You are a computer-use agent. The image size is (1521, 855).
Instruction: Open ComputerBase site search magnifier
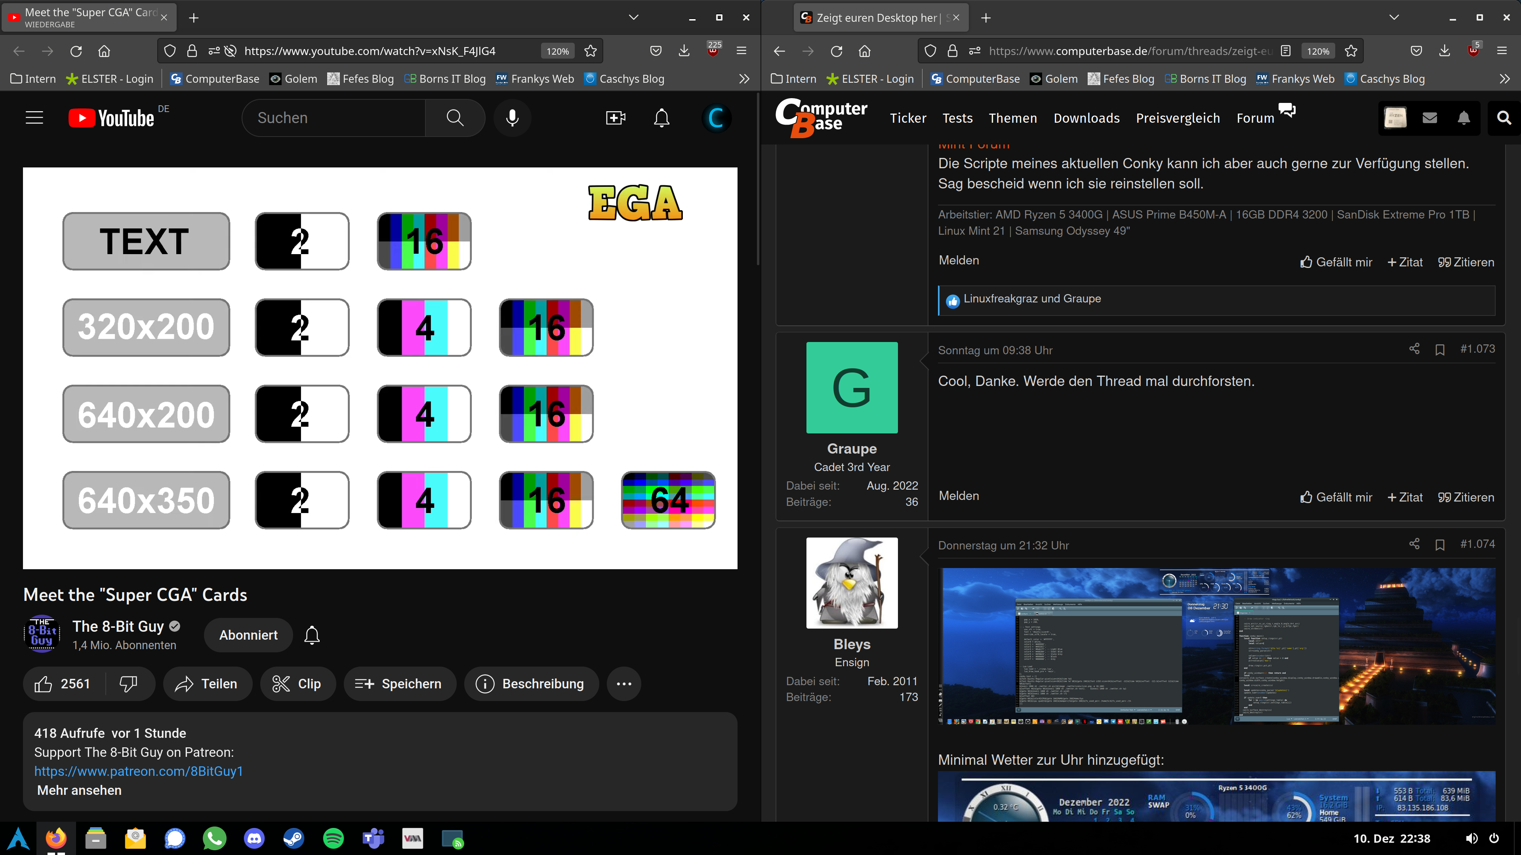pos(1504,118)
